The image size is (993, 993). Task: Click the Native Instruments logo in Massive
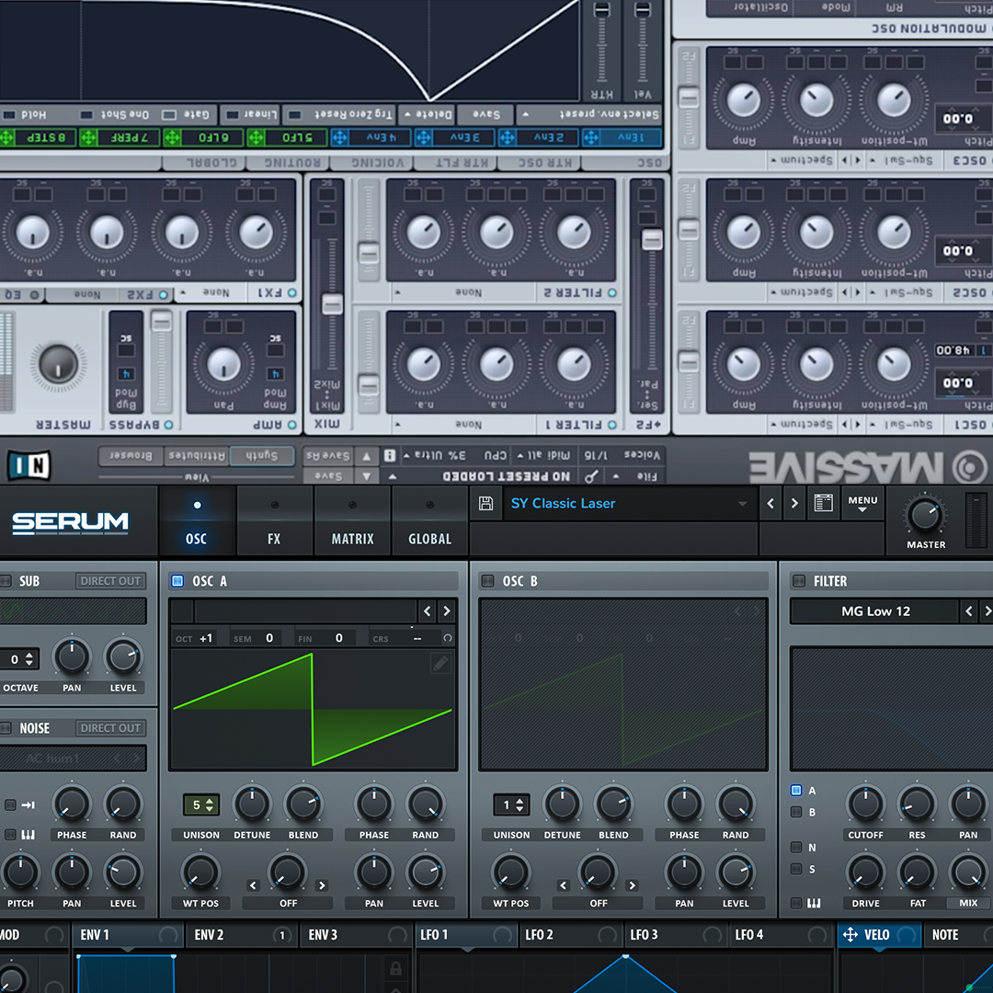pos(29,465)
